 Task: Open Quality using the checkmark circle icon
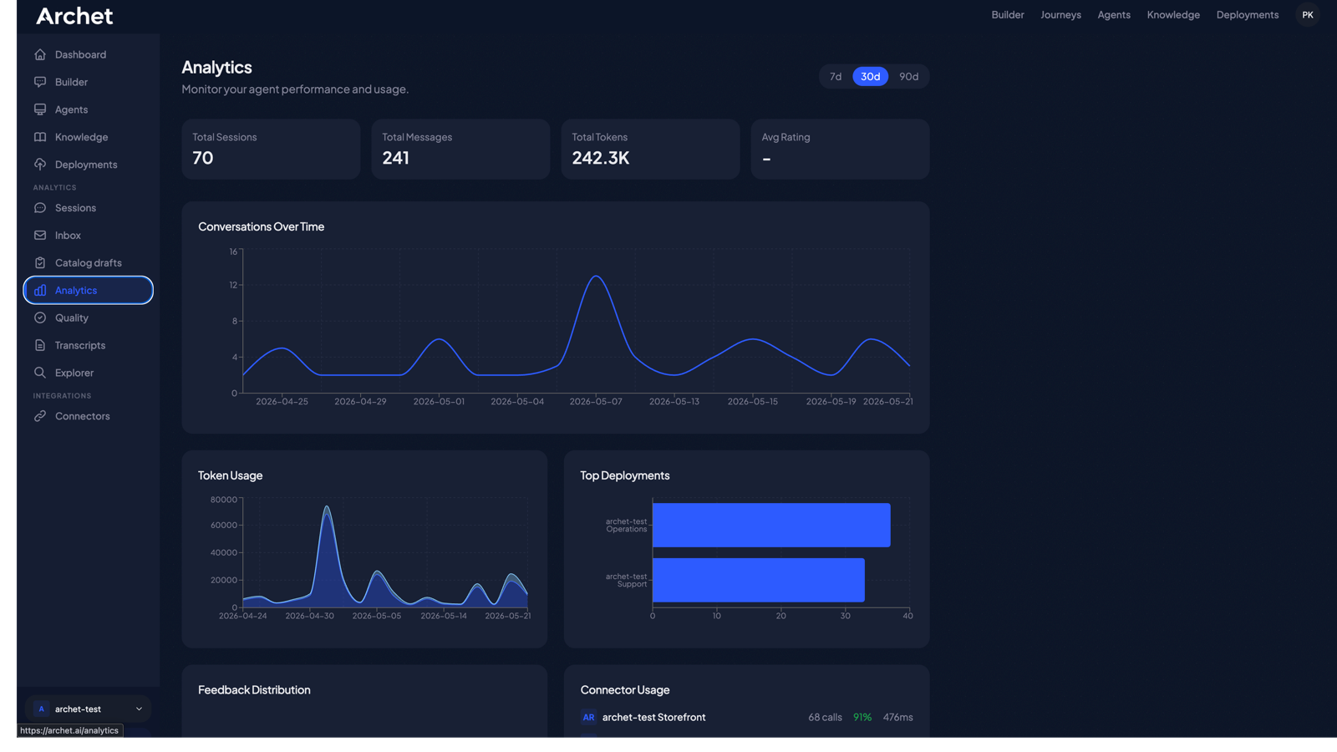pyautogui.click(x=40, y=318)
